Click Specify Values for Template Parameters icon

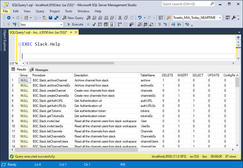pos(187,24)
